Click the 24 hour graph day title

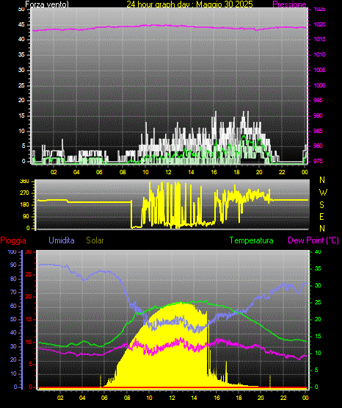(x=189, y=4)
